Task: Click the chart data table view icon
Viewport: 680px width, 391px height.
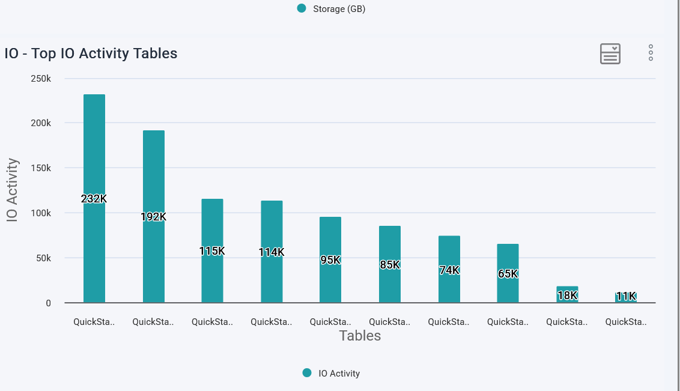Action: 610,53
